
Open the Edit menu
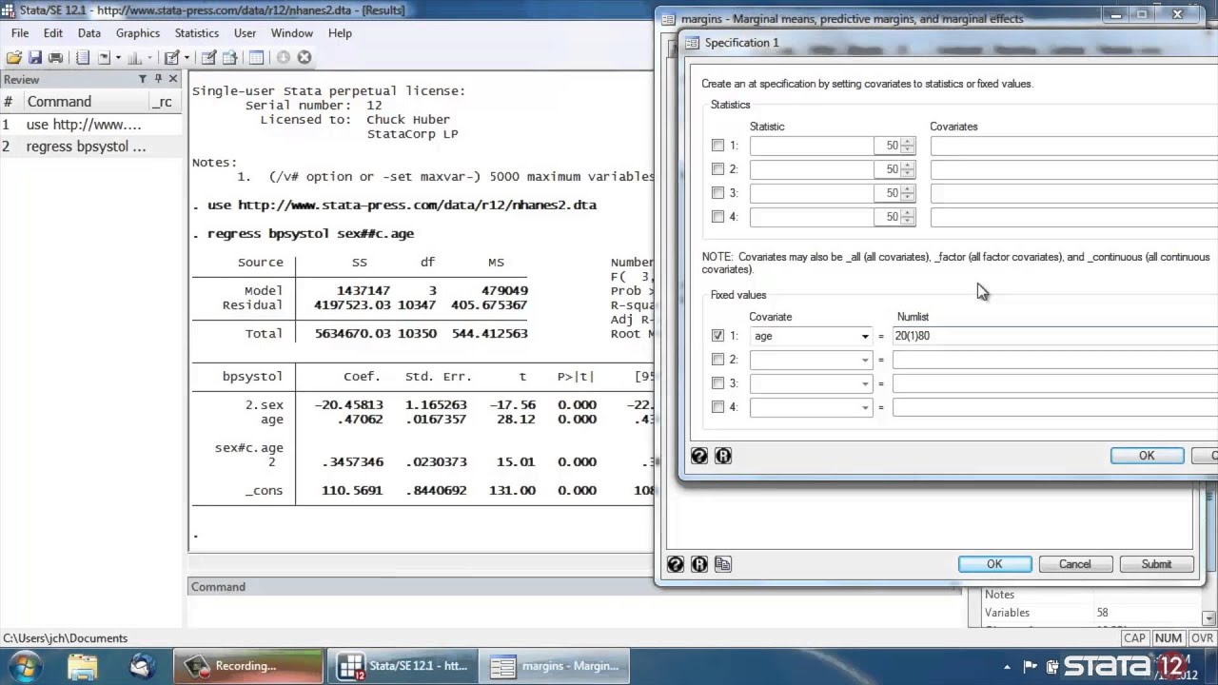(53, 32)
